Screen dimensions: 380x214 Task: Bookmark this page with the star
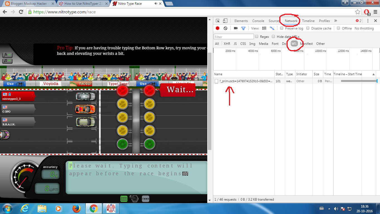tap(358, 12)
